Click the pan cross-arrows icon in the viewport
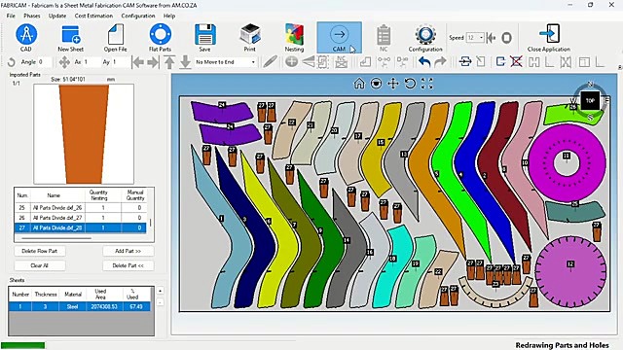623x350 pixels. (393, 84)
